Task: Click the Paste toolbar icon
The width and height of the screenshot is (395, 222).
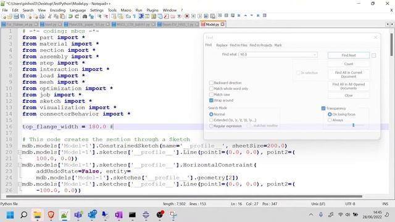Action: (62, 17)
